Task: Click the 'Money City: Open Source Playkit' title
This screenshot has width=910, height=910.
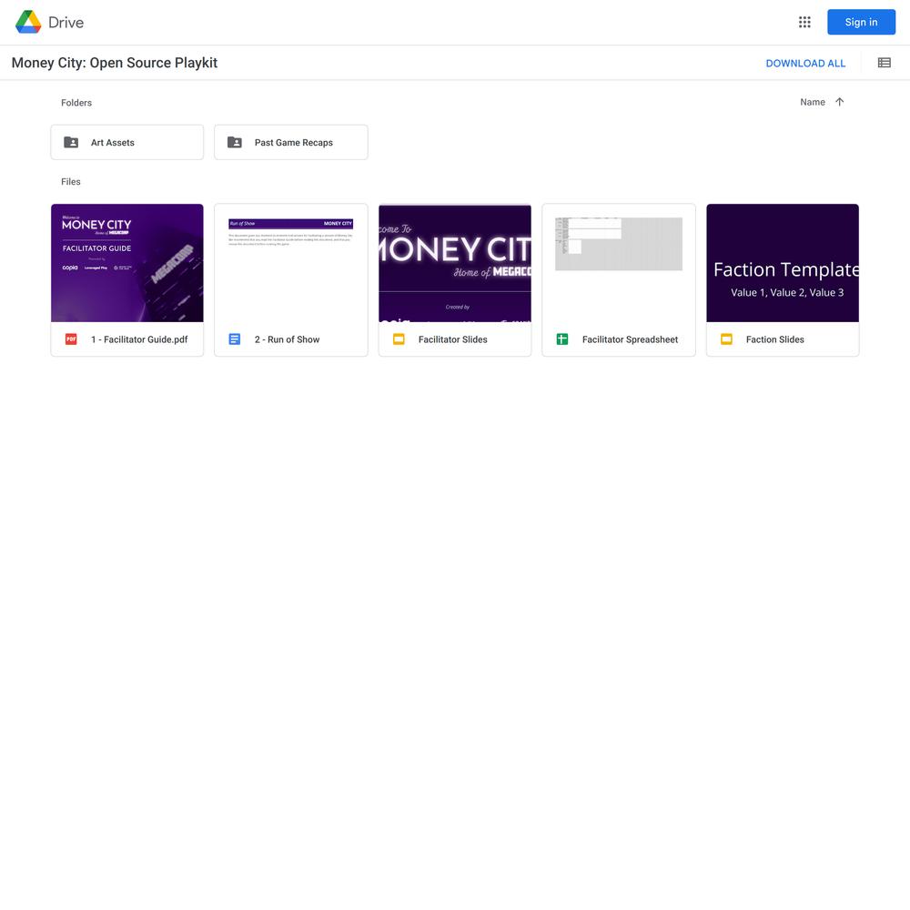Action: tap(115, 63)
